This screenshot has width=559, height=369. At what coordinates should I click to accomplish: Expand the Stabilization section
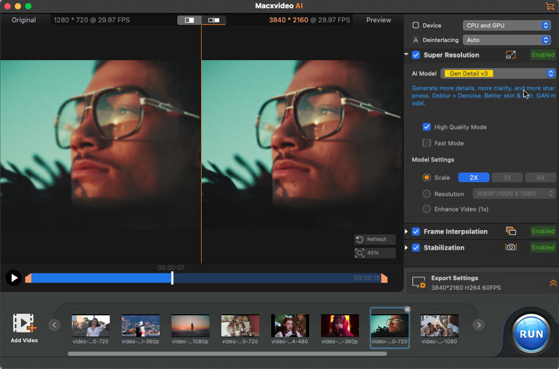406,247
